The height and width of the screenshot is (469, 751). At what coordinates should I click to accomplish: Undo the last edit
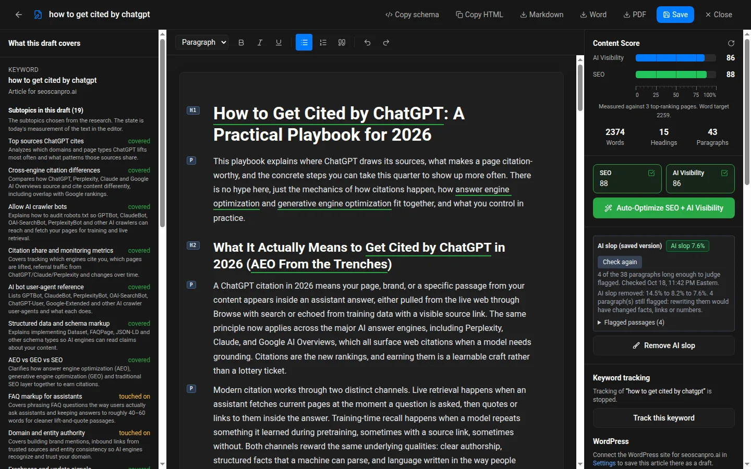[x=367, y=43]
